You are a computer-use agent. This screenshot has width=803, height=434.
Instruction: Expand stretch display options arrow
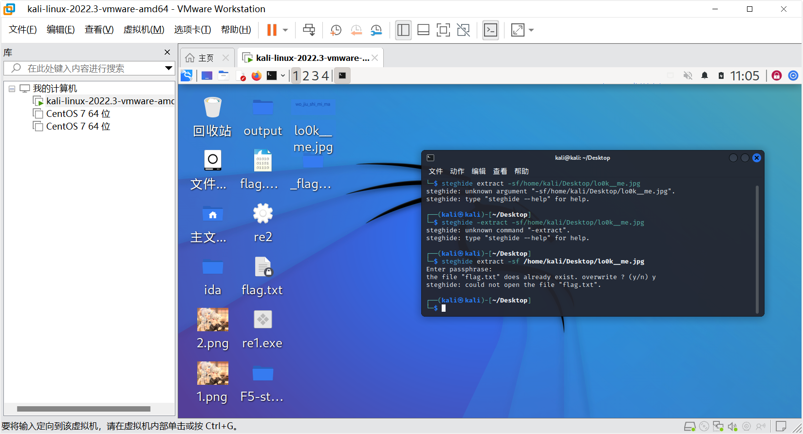tap(531, 30)
